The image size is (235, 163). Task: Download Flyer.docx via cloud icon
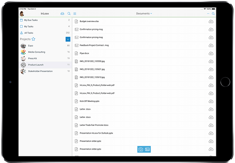click(211, 54)
